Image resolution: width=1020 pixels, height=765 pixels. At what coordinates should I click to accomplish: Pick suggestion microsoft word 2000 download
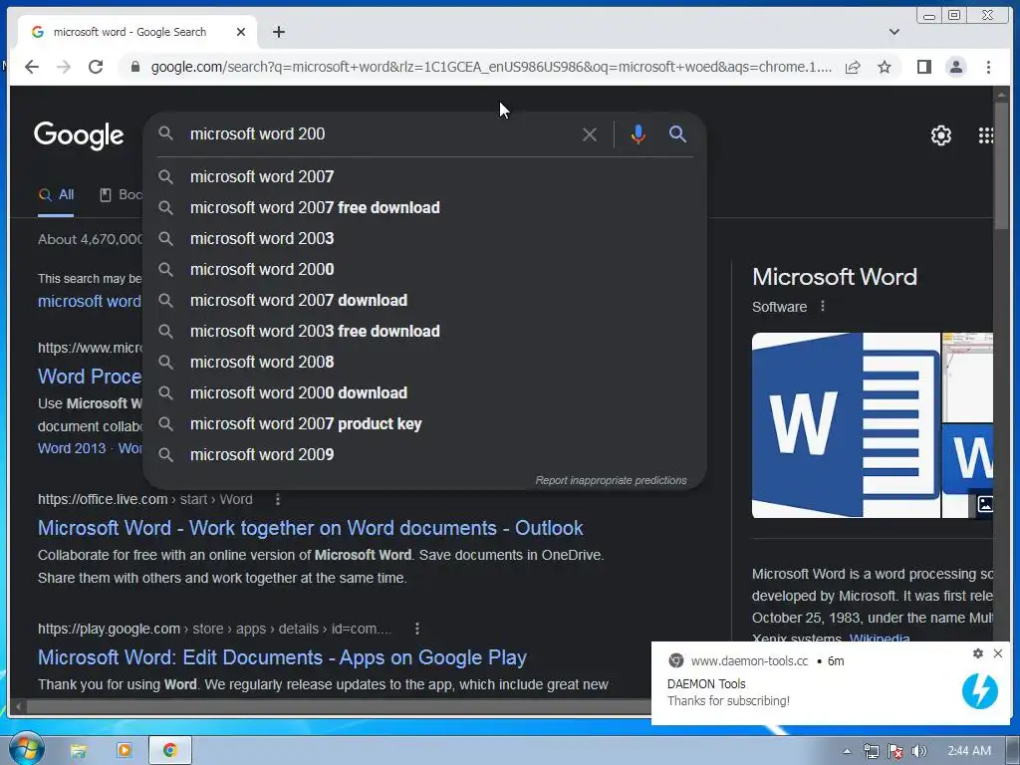pyautogui.click(x=424, y=392)
